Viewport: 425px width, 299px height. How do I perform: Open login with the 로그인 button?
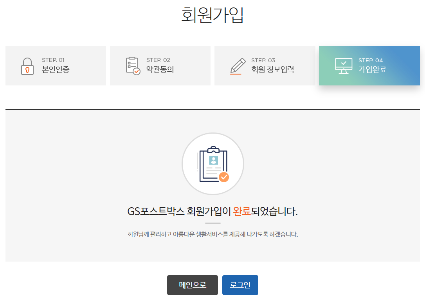[240, 285]
